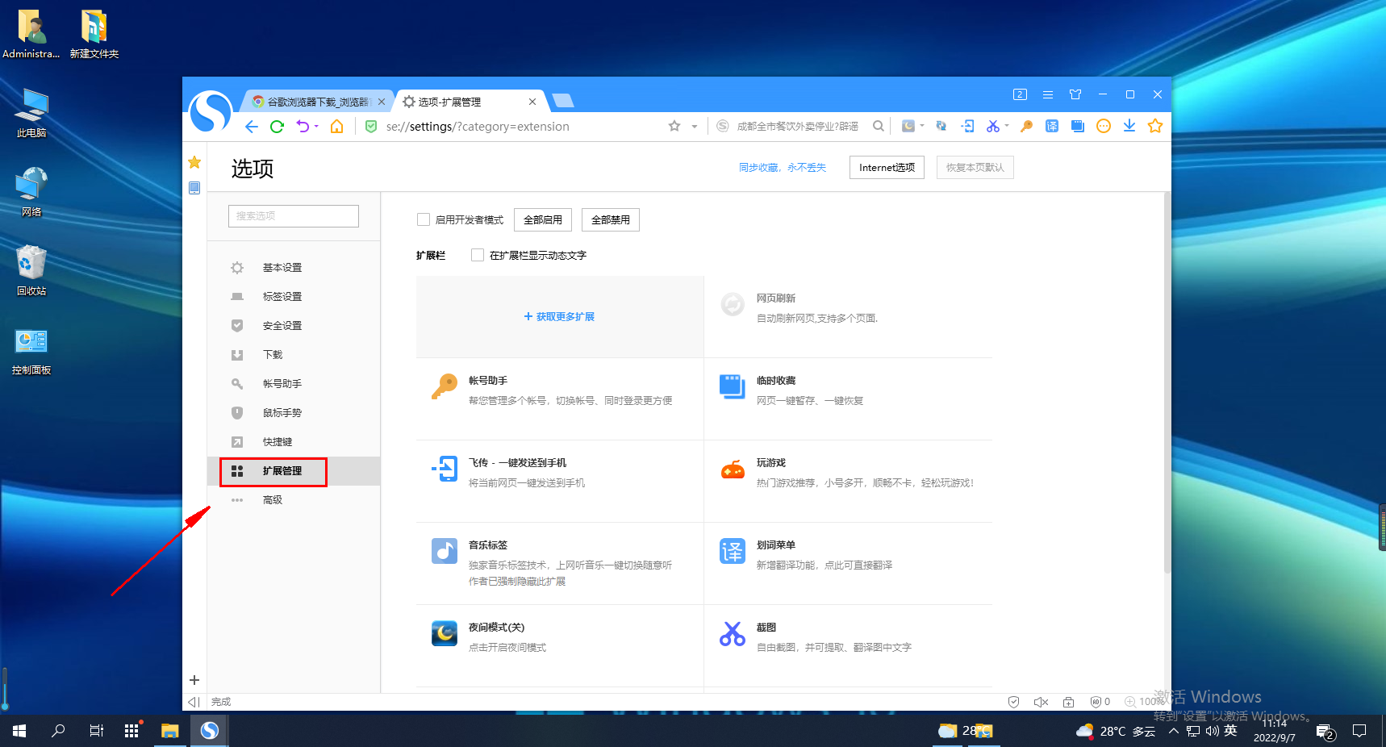The width and height of the screenshot is (1386, 747).
Task: Click the 全部启用 button
Action: (543, 219)
